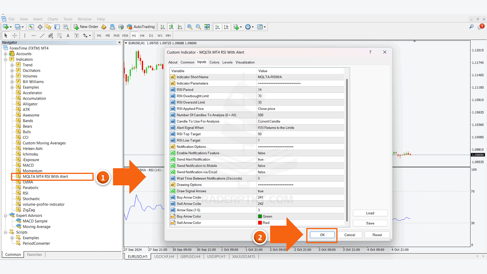Select the M15 timeframe button
Viewport: 487px width, 274px height.
coord(116,35)
